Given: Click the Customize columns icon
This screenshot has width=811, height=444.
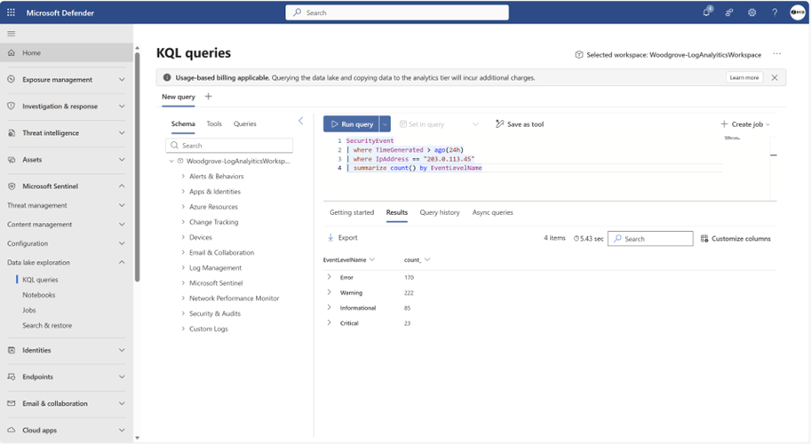Looking at the screenshot, I should pos(704,238).
